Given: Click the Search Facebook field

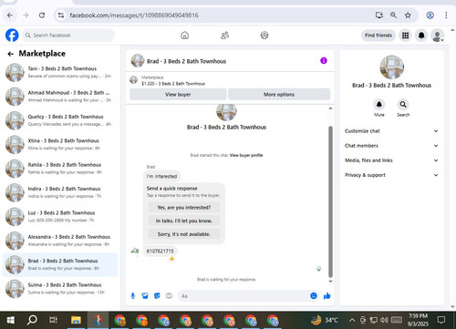Looking at the screenshot, I should pos(68,36).
